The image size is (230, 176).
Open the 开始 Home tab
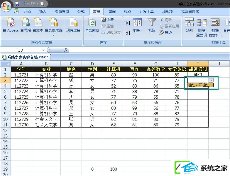point(27,12)
